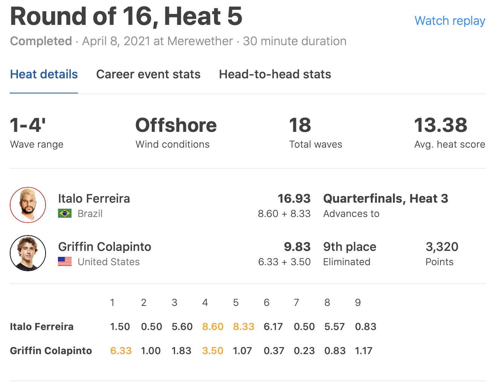Click Griffin's 9.83 heat total
The height and width of the screenshot is (385, 500).
297,247
